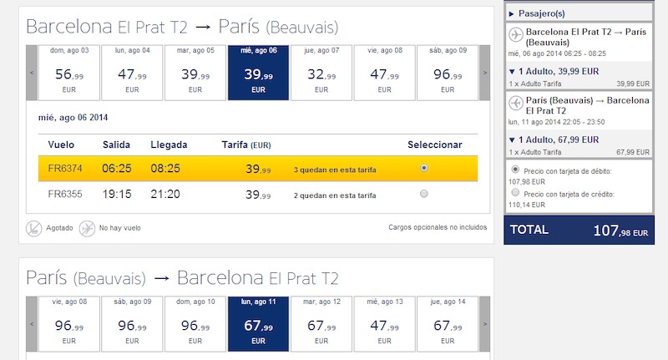The width and height of the screenshot is (668, 360).
Task: Click the No hay vuelo plane icon
Action: (87, 227)
